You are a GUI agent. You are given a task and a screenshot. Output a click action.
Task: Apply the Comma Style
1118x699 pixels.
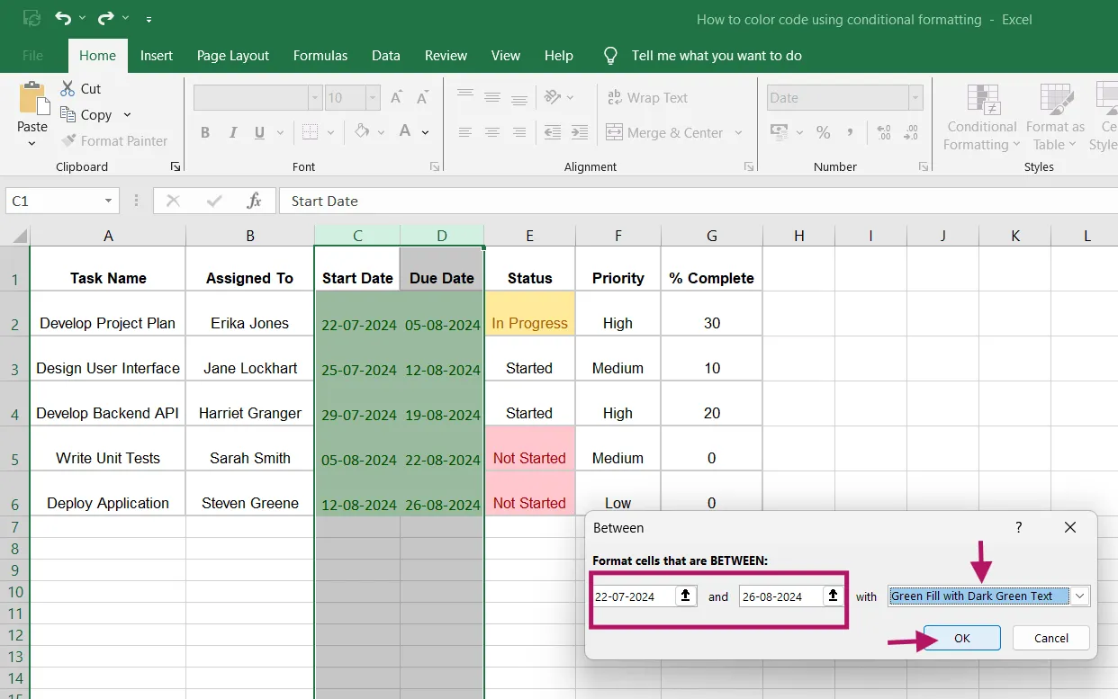click(850, 132)
